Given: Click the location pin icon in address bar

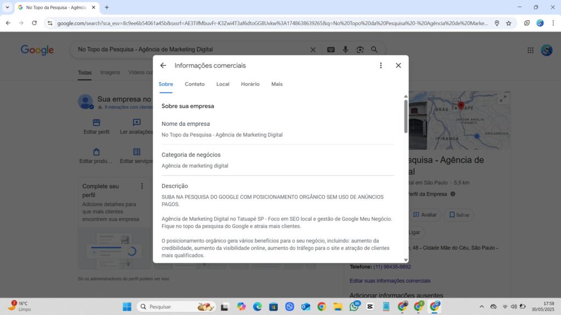Looking at the screenshot, I should click(497, 23).
